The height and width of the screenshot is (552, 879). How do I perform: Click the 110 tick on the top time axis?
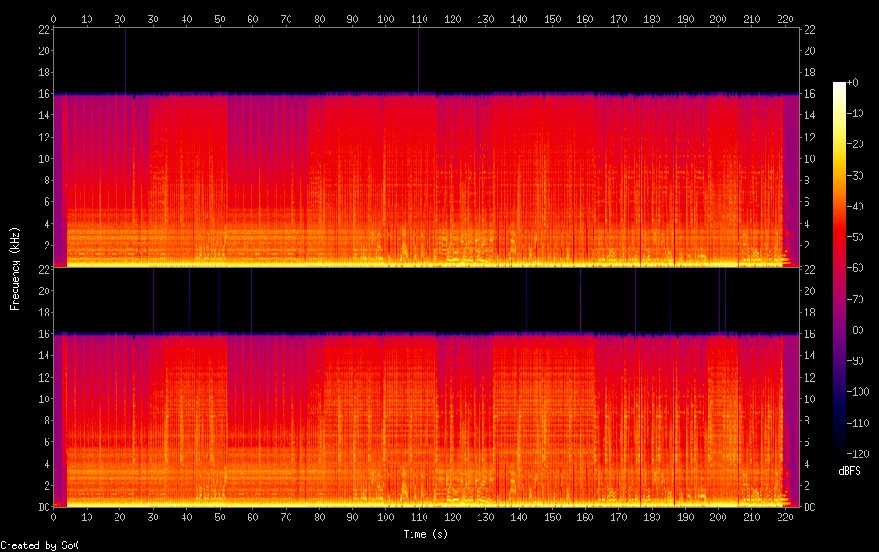click(x=419, y=18)
